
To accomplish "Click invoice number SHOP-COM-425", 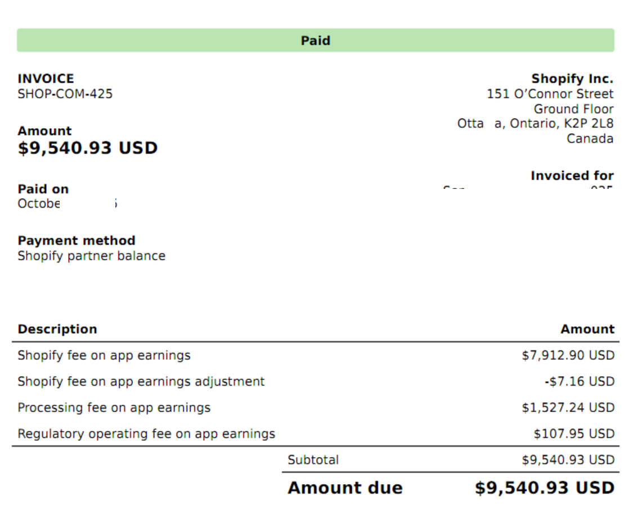I will [x=65, y=94].
